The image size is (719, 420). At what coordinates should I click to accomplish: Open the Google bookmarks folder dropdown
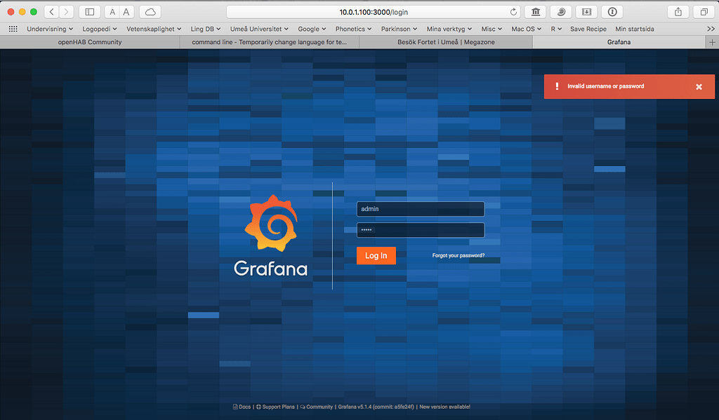tap(312, 29)
